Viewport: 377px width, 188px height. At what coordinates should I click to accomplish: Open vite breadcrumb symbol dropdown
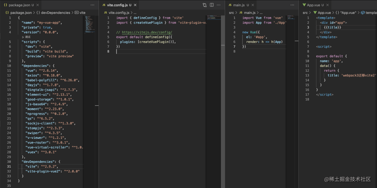80,13
